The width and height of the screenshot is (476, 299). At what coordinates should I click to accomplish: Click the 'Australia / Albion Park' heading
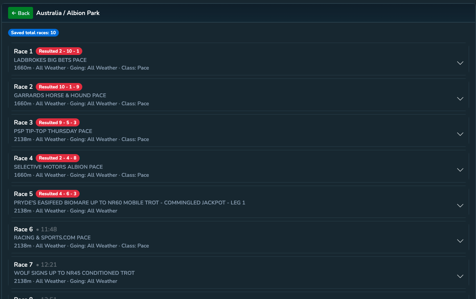[68, 13]
